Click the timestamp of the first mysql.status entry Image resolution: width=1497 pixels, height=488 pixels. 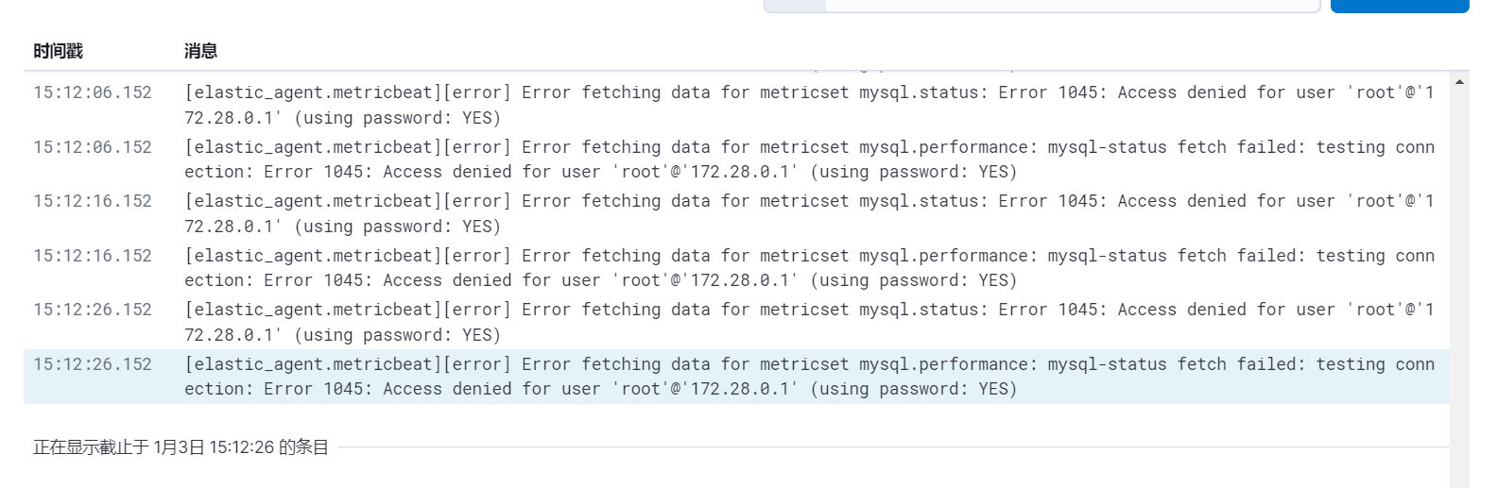point(93,93)
